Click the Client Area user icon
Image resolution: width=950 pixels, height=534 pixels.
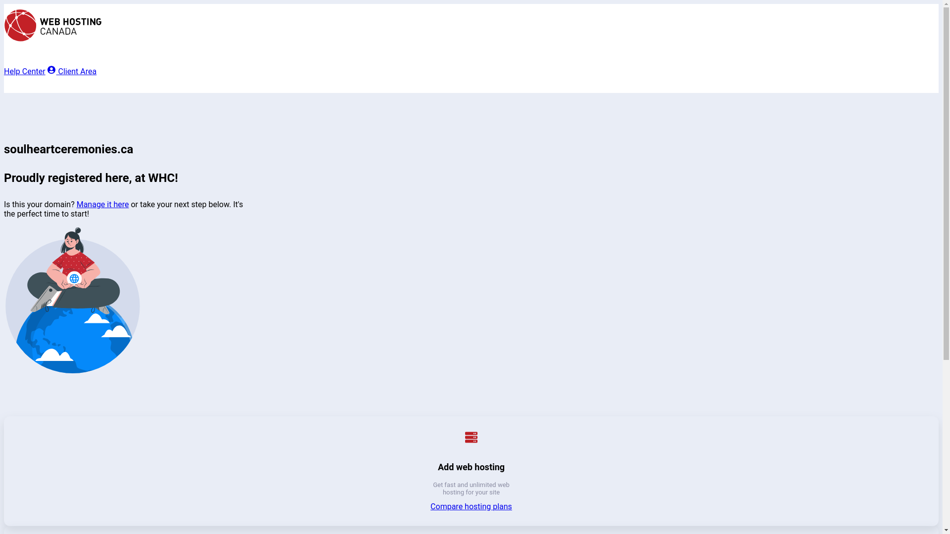(51, 70)
